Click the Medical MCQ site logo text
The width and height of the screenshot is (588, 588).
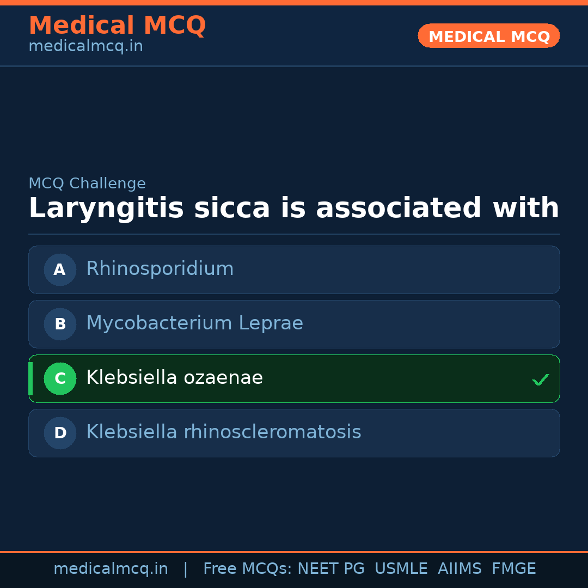117,25
